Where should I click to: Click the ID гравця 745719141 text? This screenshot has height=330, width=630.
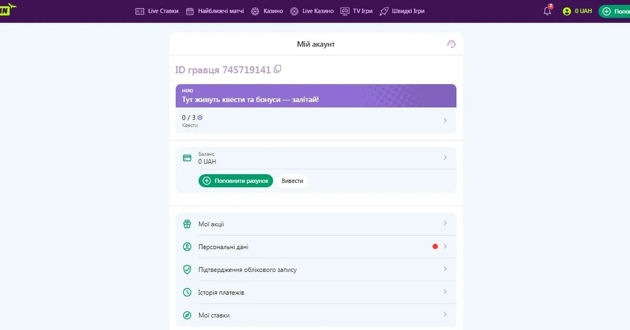(223, 70)
